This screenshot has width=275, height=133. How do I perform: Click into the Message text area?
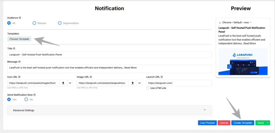click(110, 69)
